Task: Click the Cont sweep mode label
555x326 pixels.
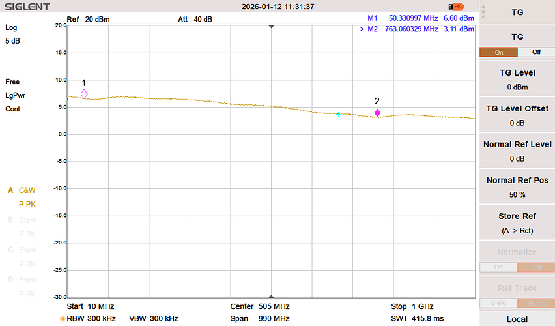Action: 13,109
